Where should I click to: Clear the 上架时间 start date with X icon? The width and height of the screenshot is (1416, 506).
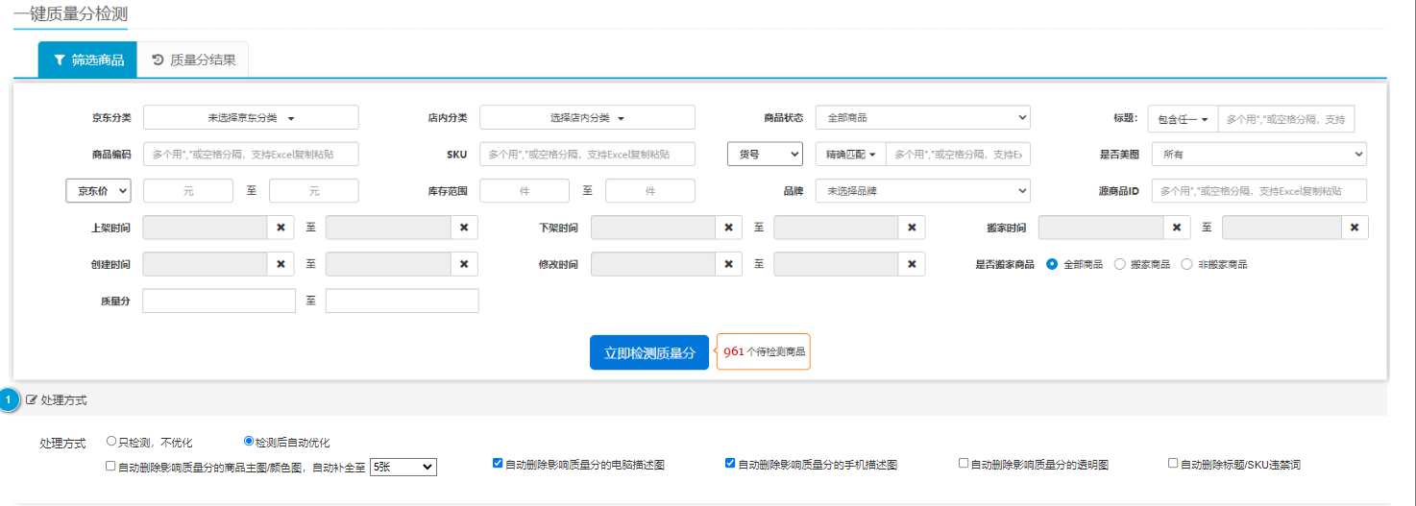pos(281,228)
